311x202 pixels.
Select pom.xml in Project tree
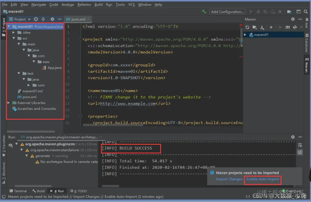click(x=27, y=97)
